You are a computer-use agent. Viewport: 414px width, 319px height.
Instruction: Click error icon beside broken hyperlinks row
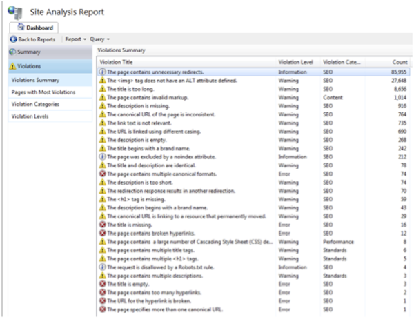coord(102,233)
